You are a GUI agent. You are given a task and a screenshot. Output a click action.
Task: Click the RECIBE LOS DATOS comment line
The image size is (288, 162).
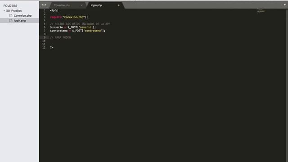click(80, 24)
